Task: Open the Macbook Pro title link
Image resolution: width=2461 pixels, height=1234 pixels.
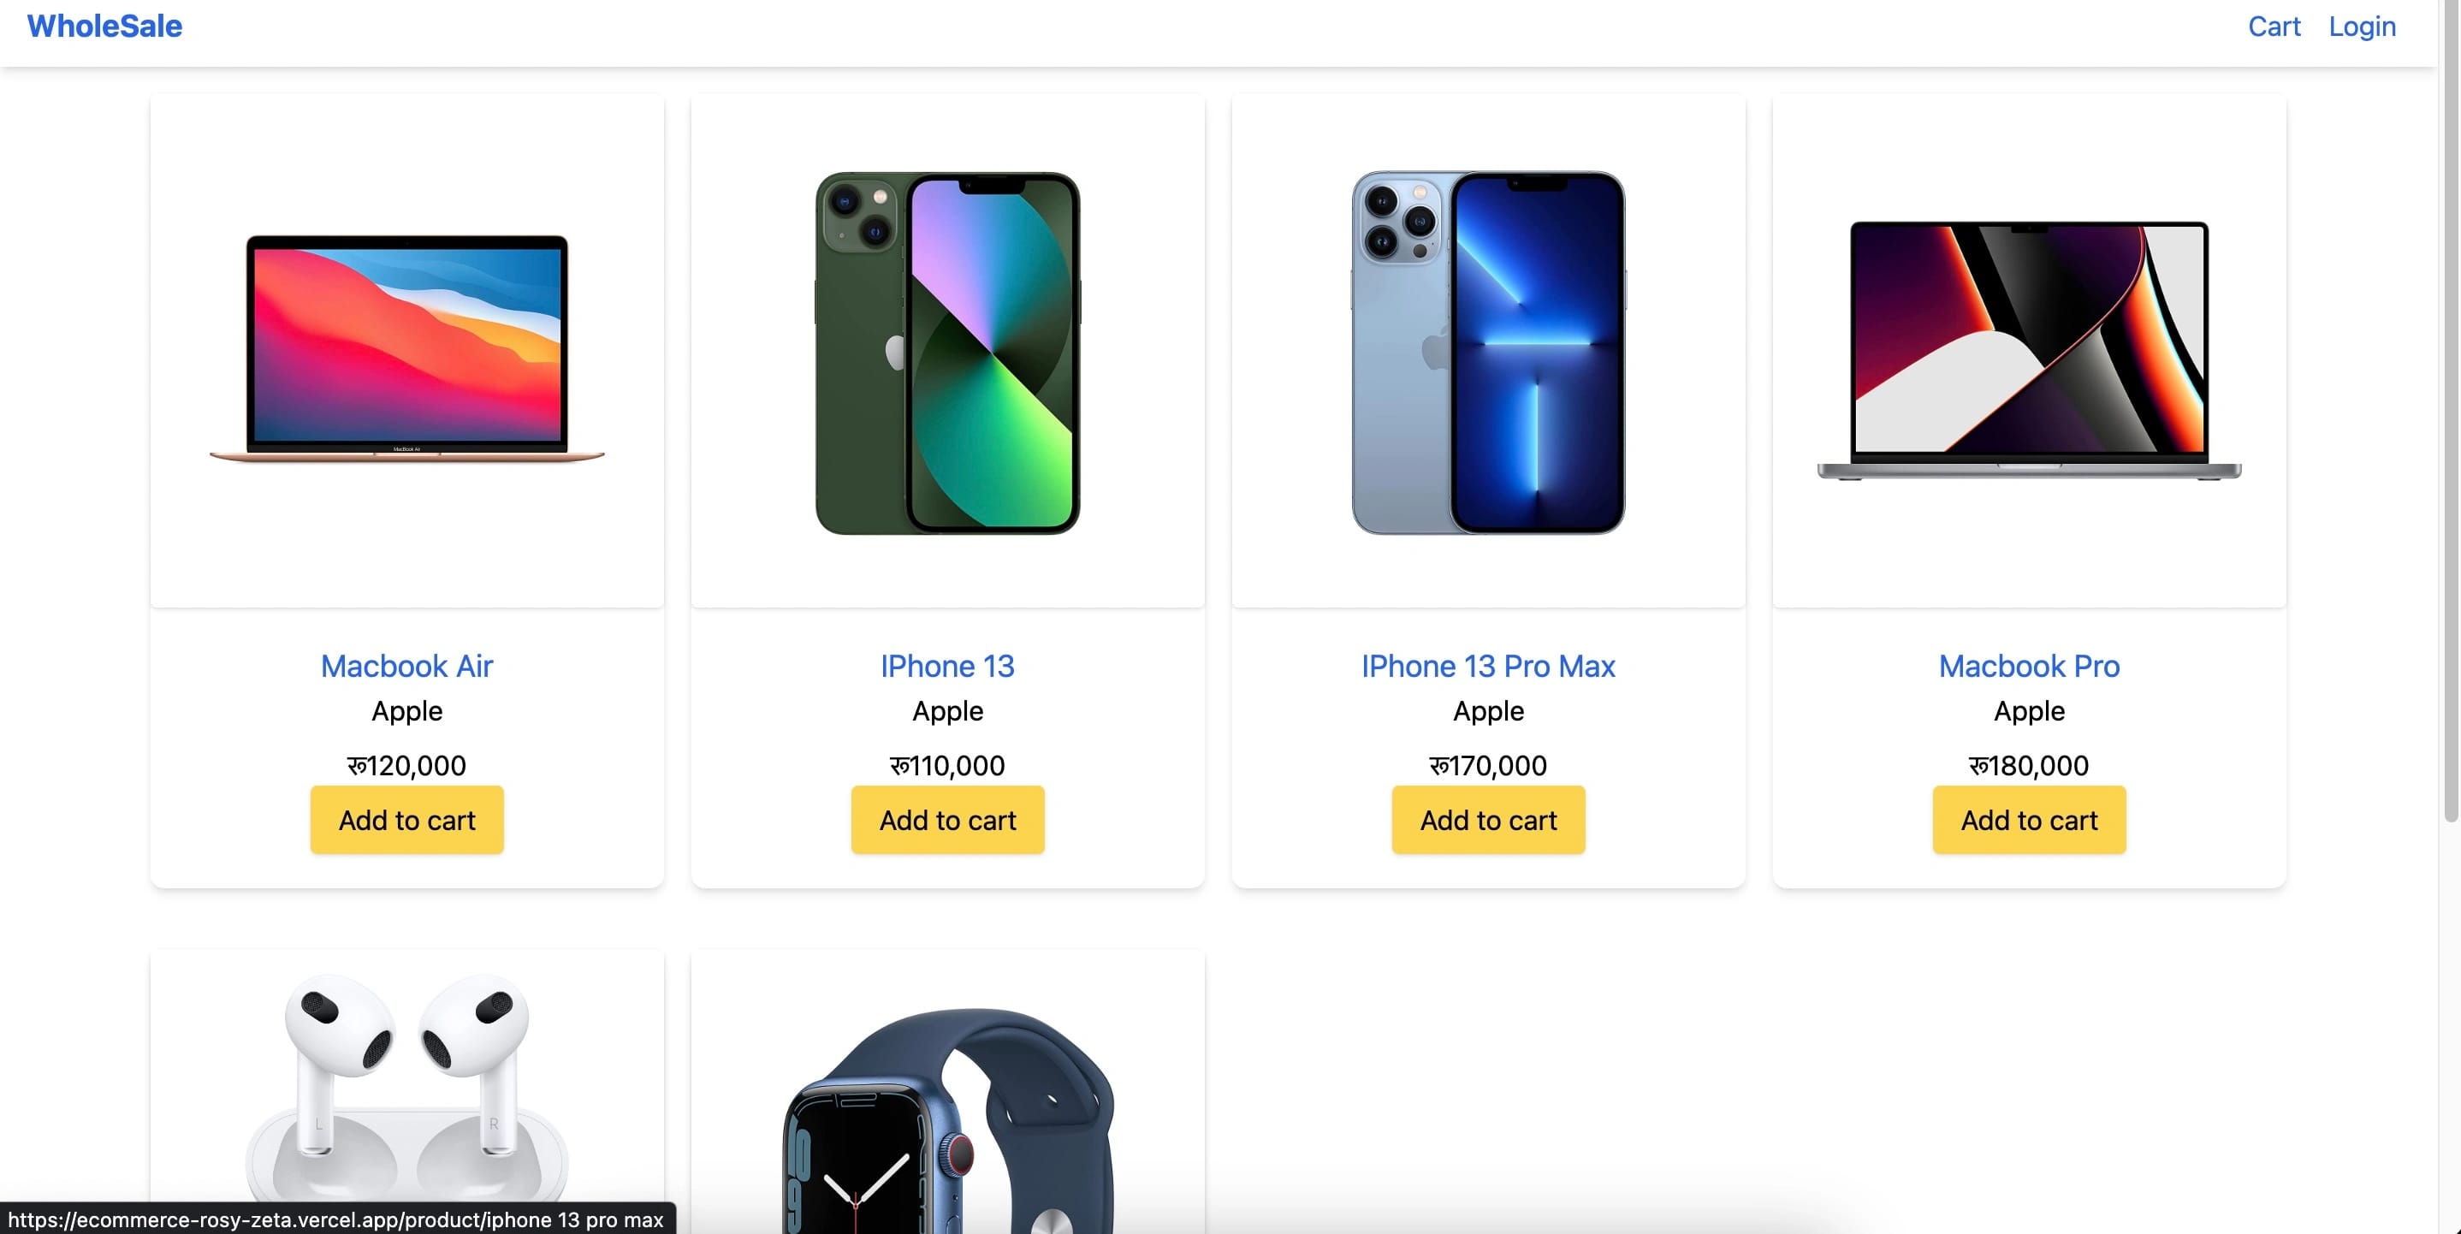Action: point(2029,666)
